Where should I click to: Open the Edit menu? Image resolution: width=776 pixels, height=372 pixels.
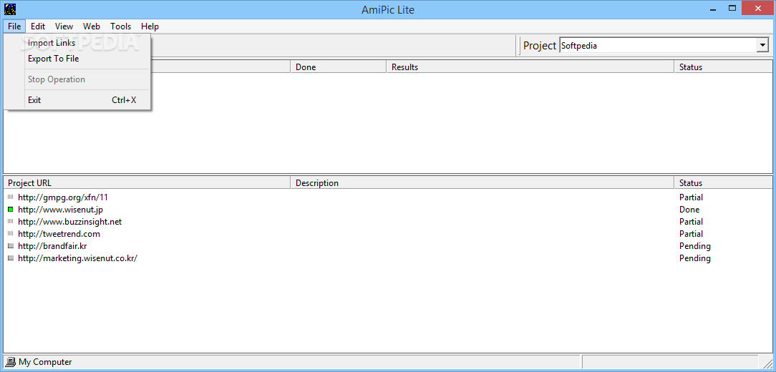38,26
